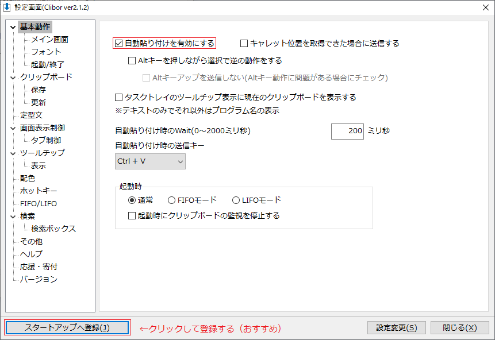This screenshot has width=495, height=340.
Task: Collapse the 基本動作 tree node
Action: coord(13,28)
